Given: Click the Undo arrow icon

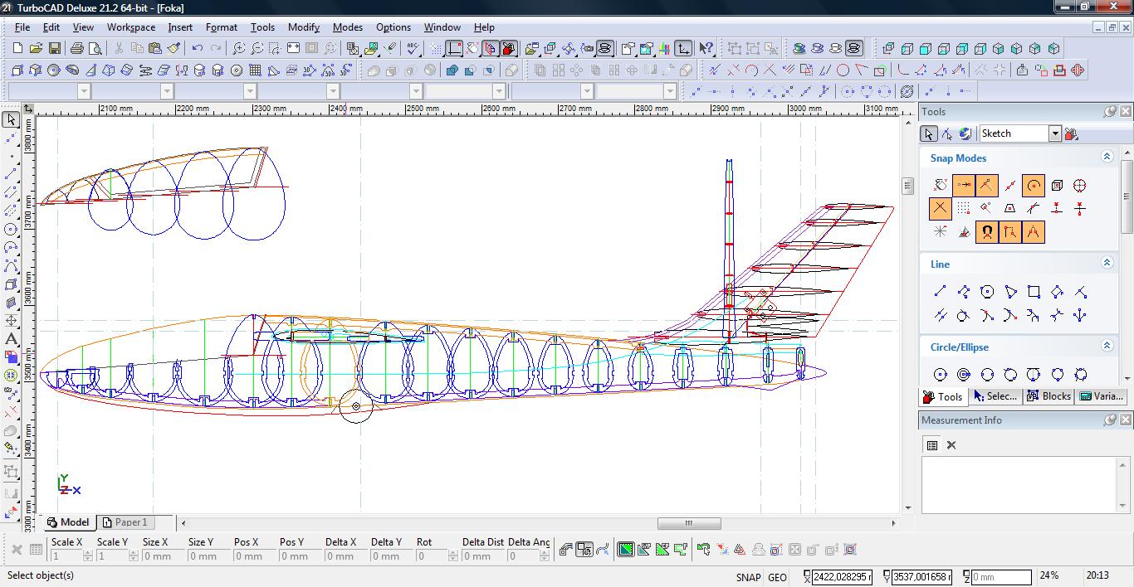Looking at the screenshot, I should point(197,49).
